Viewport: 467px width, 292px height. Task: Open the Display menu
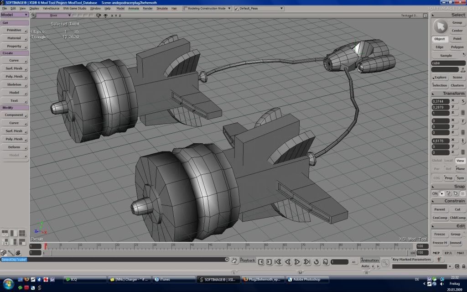[34, 8]
